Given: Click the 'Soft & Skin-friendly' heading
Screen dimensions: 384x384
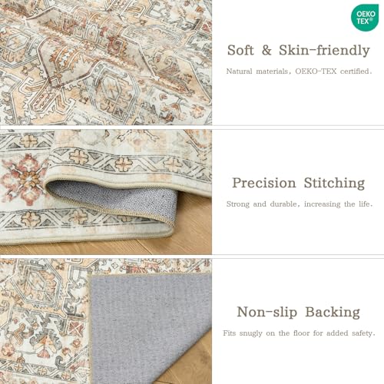Looking at the screenshot, I should tap(299, 50).
